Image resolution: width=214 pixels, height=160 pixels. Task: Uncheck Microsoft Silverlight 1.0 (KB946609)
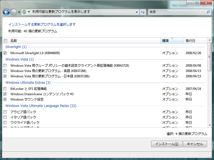5,53
